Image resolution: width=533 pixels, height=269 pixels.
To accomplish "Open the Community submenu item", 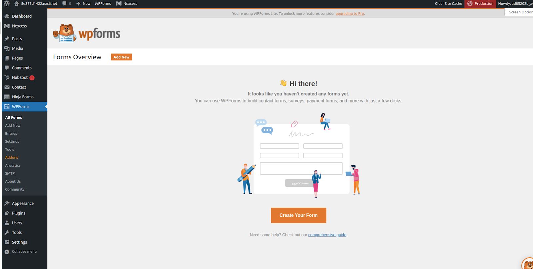I will [15, 190].
